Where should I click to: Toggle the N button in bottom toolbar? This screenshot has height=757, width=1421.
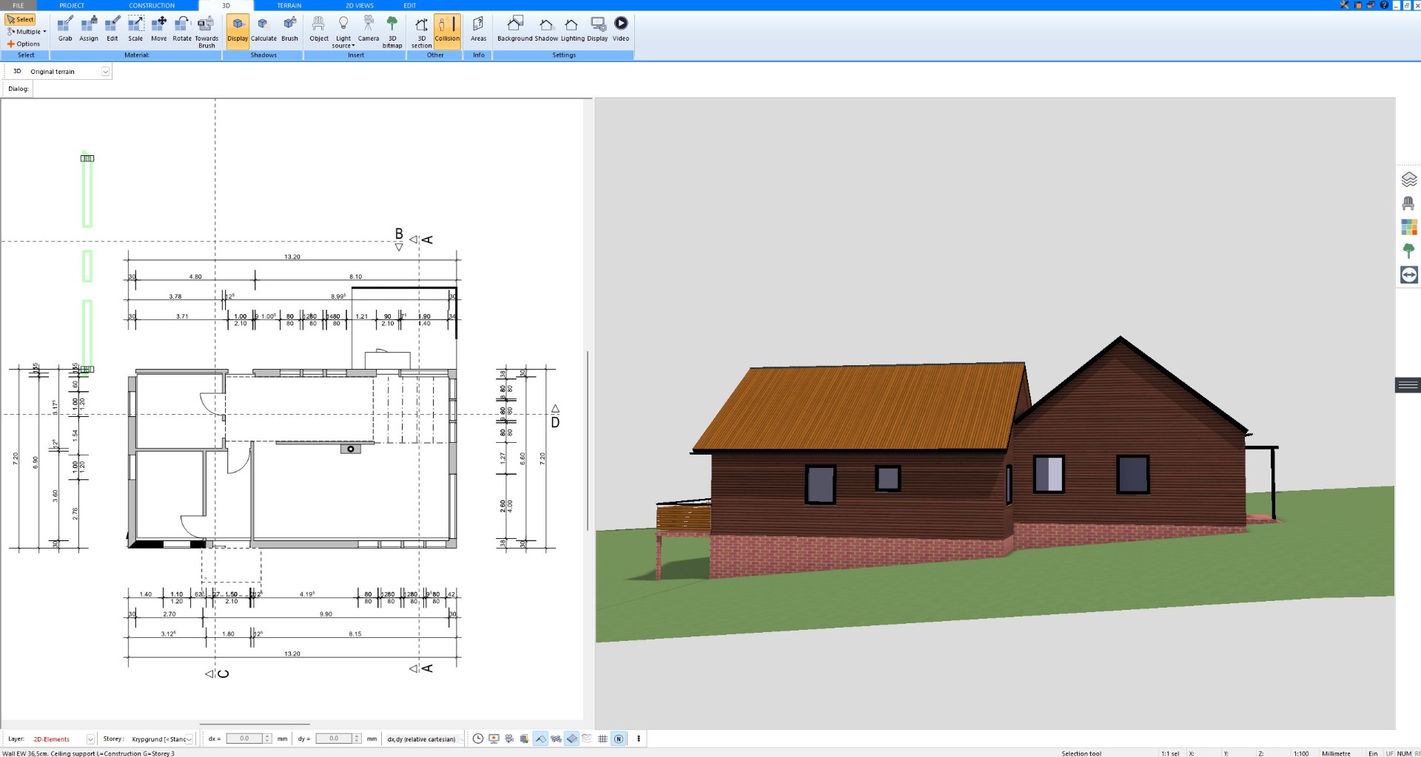(619, 739)
